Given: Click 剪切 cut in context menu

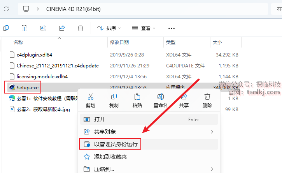Looking at the screenshot, I should click(91, 101).
